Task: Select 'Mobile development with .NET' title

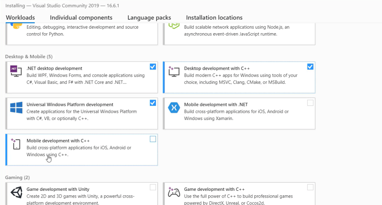Action: [216, 105]
